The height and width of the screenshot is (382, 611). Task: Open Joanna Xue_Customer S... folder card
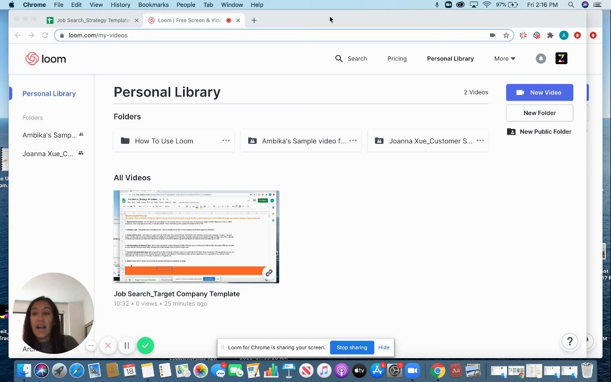(x=427, y=141)
